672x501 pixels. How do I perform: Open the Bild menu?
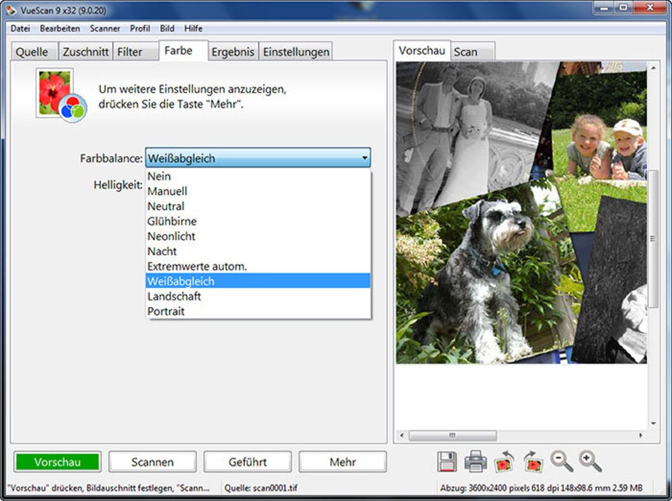pos(167,28)
